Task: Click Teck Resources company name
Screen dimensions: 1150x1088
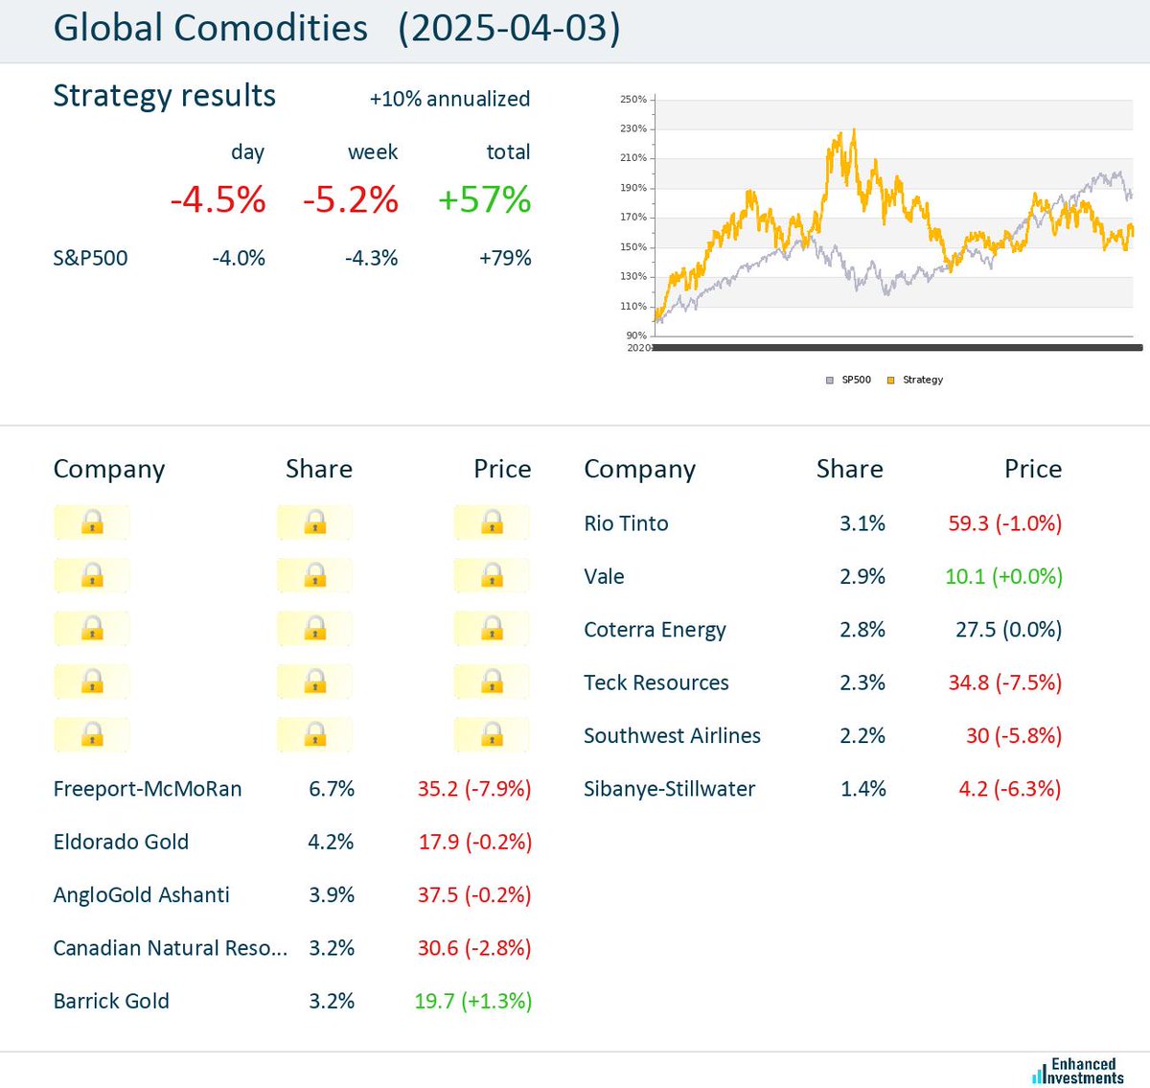Action: pyautogui.click(x=656, y=683)
